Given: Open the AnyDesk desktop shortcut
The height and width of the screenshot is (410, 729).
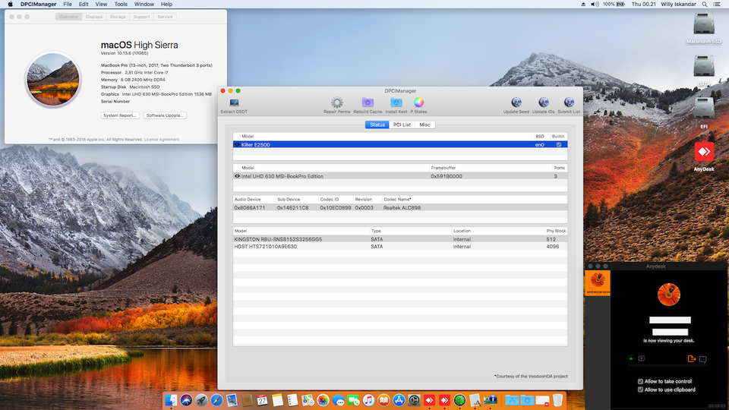Looking at the screenshot, I should [704, 153].
